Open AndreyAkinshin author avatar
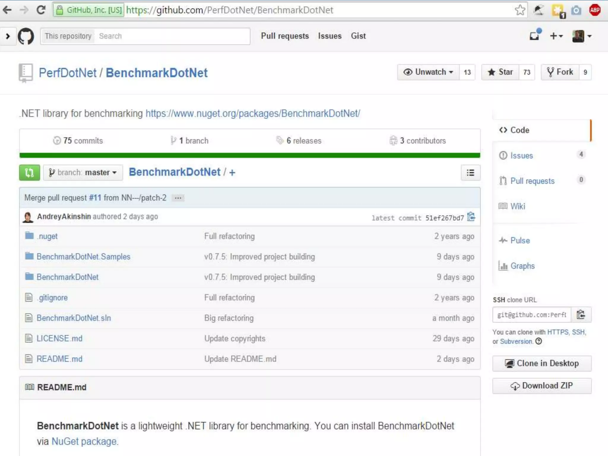 28,217
